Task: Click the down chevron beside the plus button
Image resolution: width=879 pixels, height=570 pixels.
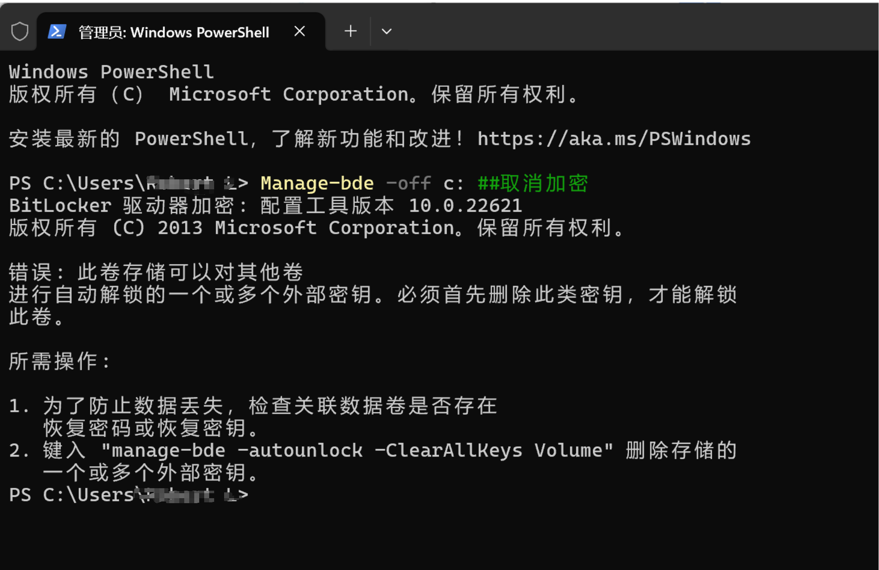Action: [386, 31]
